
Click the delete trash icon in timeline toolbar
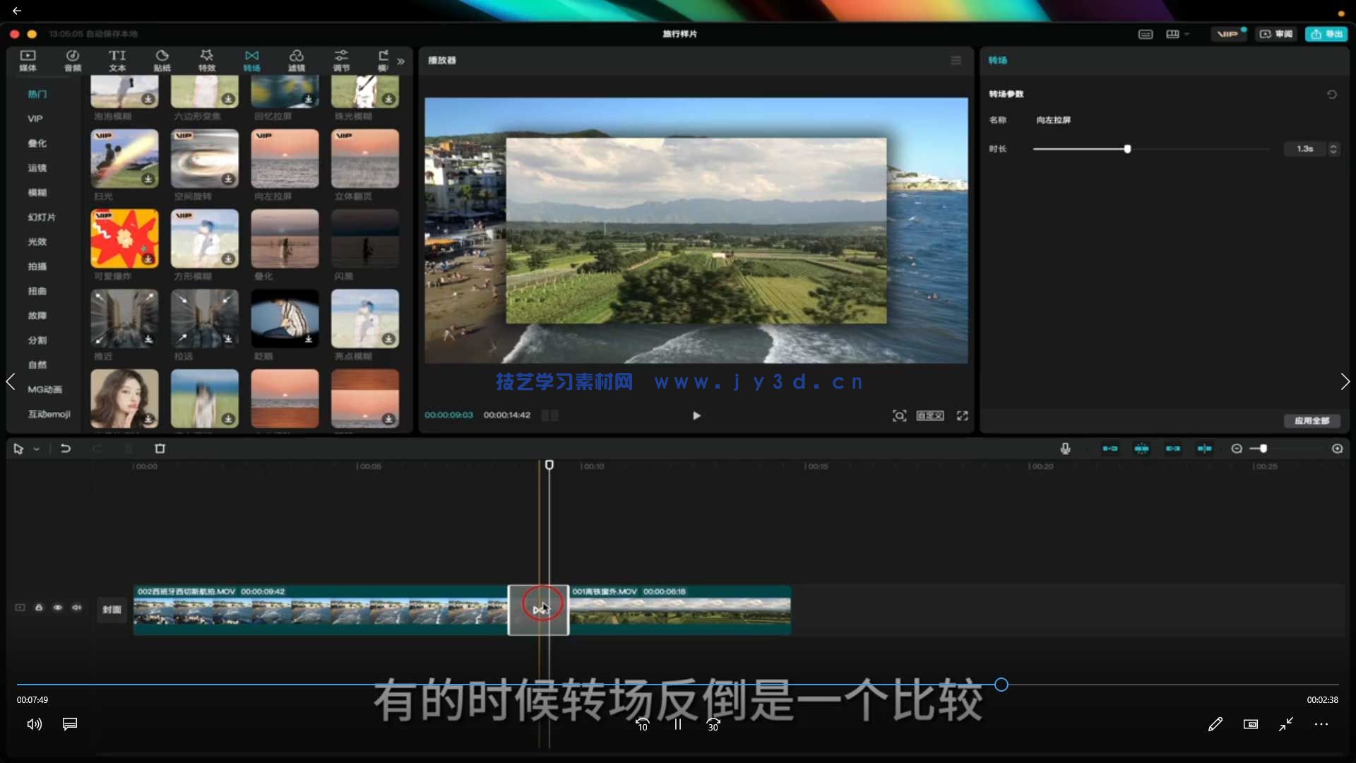[x=160, y=448]
